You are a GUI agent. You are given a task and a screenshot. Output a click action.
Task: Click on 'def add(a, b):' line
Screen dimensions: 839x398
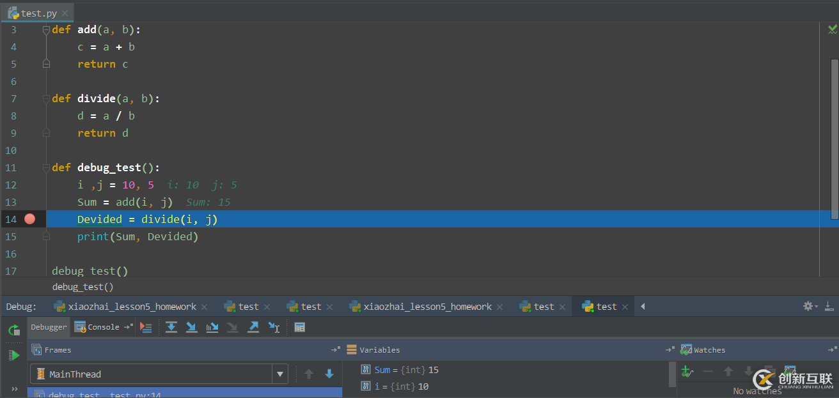click(97, 29)
